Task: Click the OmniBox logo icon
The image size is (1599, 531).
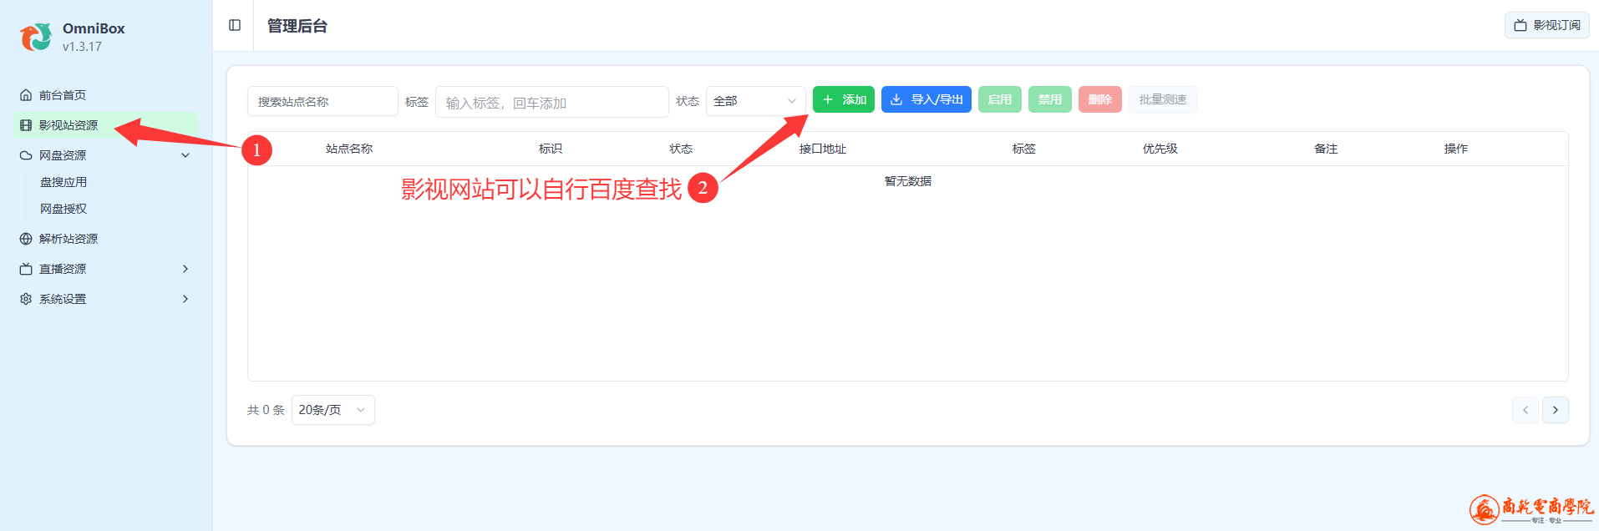Action: [35, 37]
